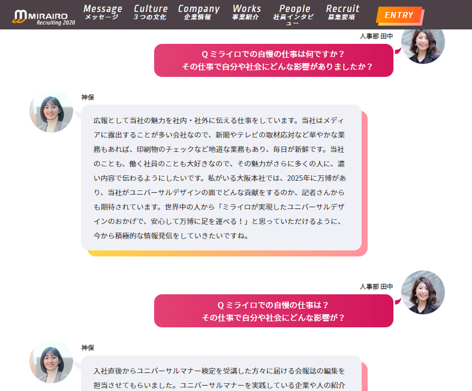Open Recruit 募集要項 menu item

342,13
